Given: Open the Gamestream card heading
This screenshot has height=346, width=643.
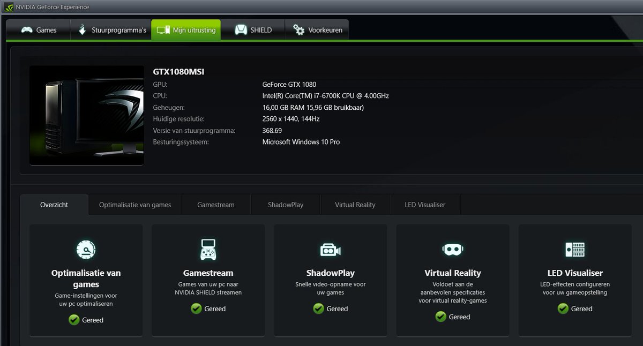Looking at the screenshot, I should click(x=208, y=273).
